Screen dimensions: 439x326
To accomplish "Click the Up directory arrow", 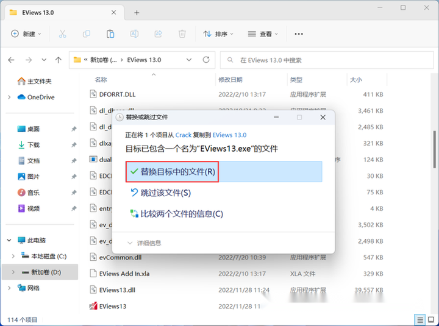I will pos(59,60).
